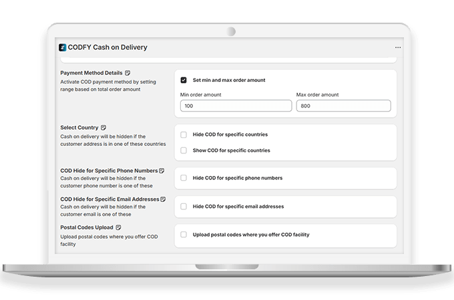Toggle Hide COD for specific email addresses
This screenshot has width=454, height=300.
pos(184,207)
